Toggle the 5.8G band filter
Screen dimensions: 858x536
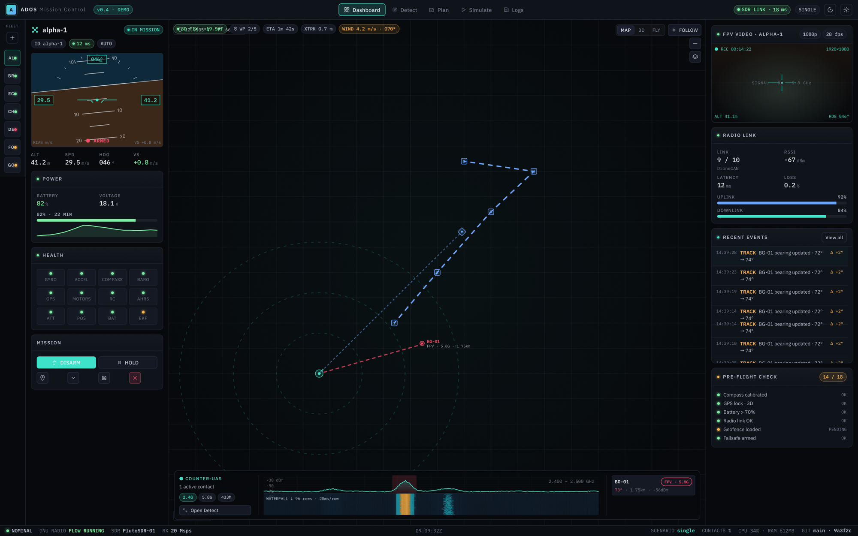[x=207, y=497]
